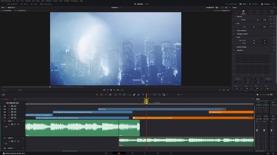The image size is (277, 155).
Task: Toggle the Mixer panel button
Action: [243, 4]
